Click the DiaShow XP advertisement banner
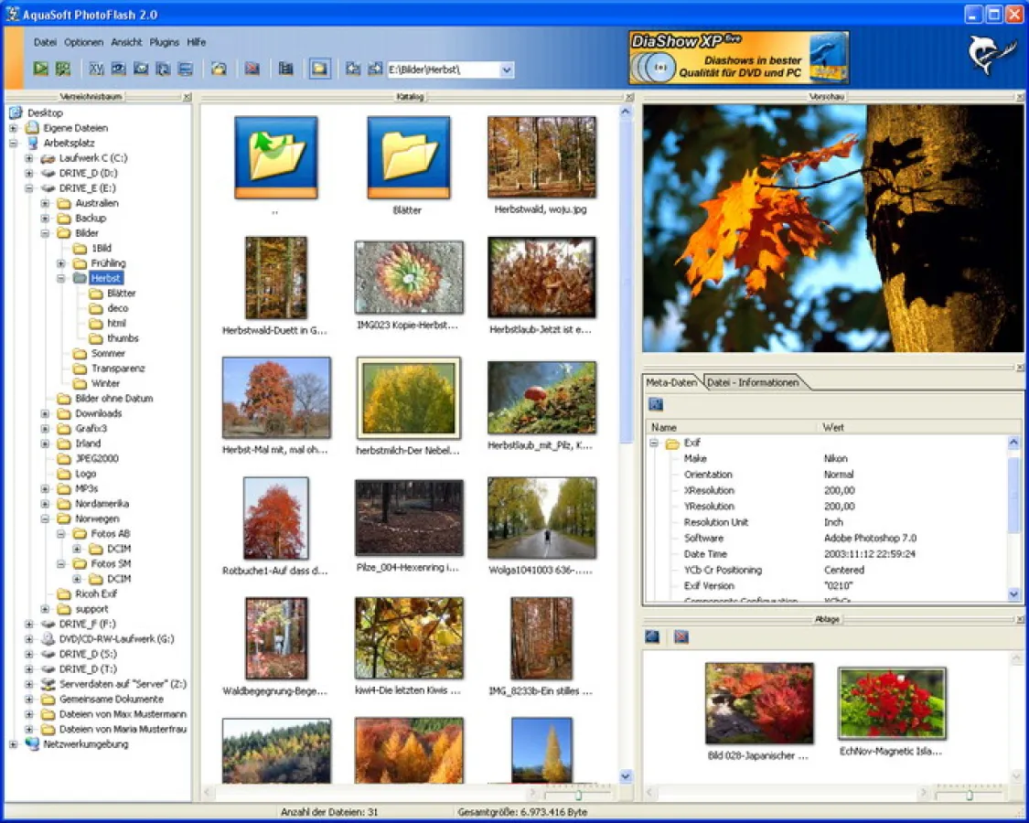Image resolution: width=1029 pixels, height=823 pixels. pos(738,58)
